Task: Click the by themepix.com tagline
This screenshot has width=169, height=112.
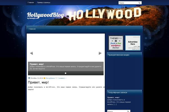Action: point(33,18)
